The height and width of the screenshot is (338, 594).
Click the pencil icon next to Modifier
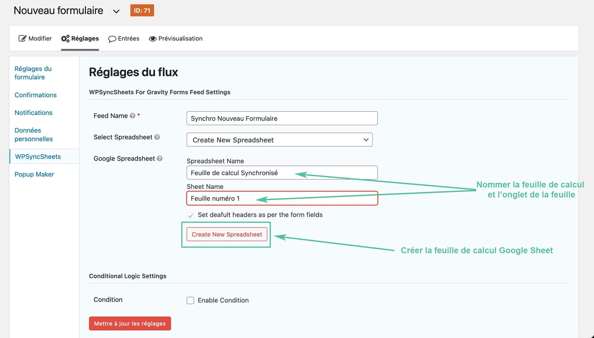[x=23, y=38]
